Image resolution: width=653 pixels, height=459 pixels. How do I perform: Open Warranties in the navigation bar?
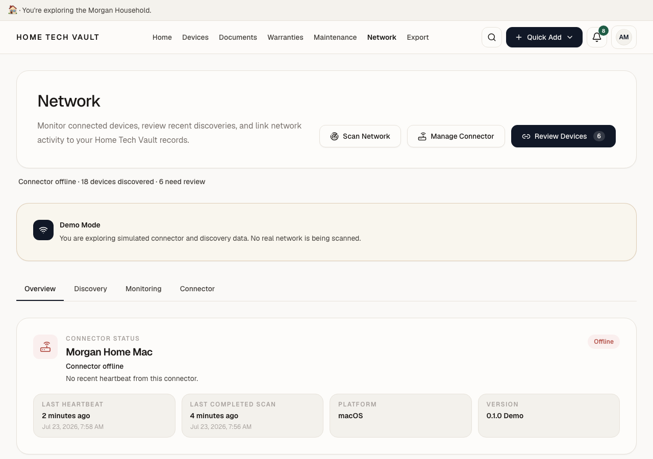point(285,37)
